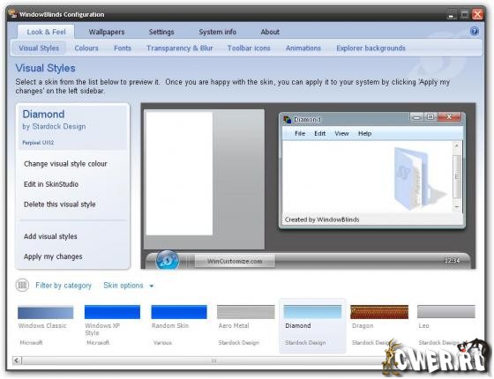Go to the Explorer backgrounds section
Viewport: 494px width, 379px height.
pos(370,48)
